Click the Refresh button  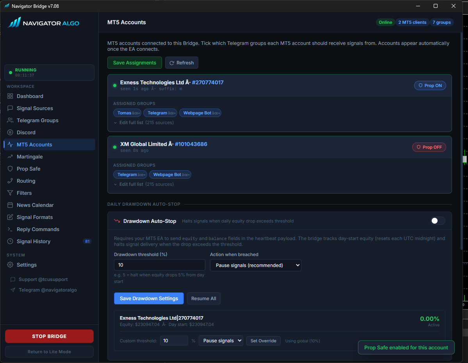click(x=182, y=63)
